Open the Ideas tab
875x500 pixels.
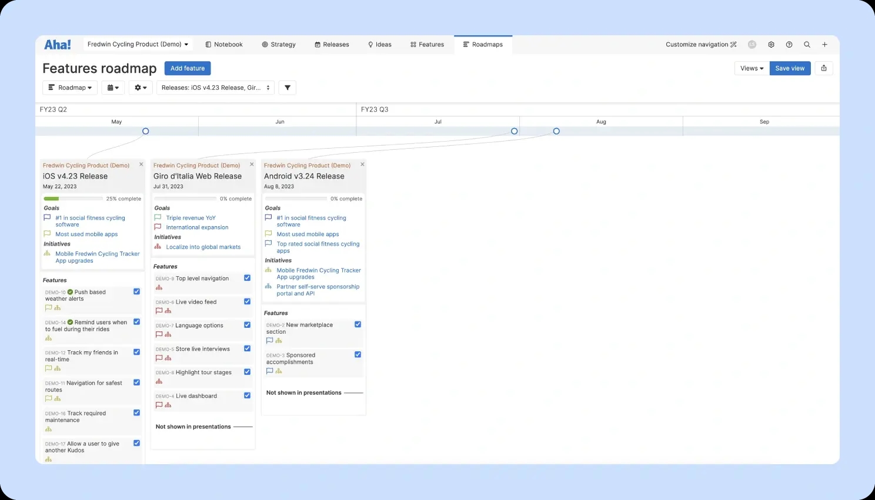(379, 45)
